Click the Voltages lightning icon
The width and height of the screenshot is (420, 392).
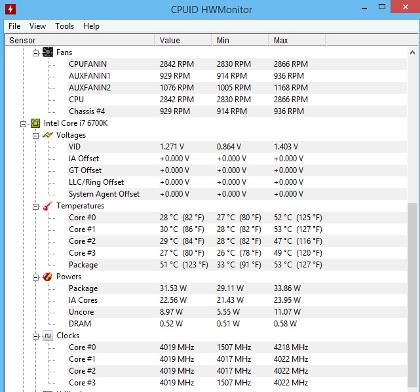48,135
